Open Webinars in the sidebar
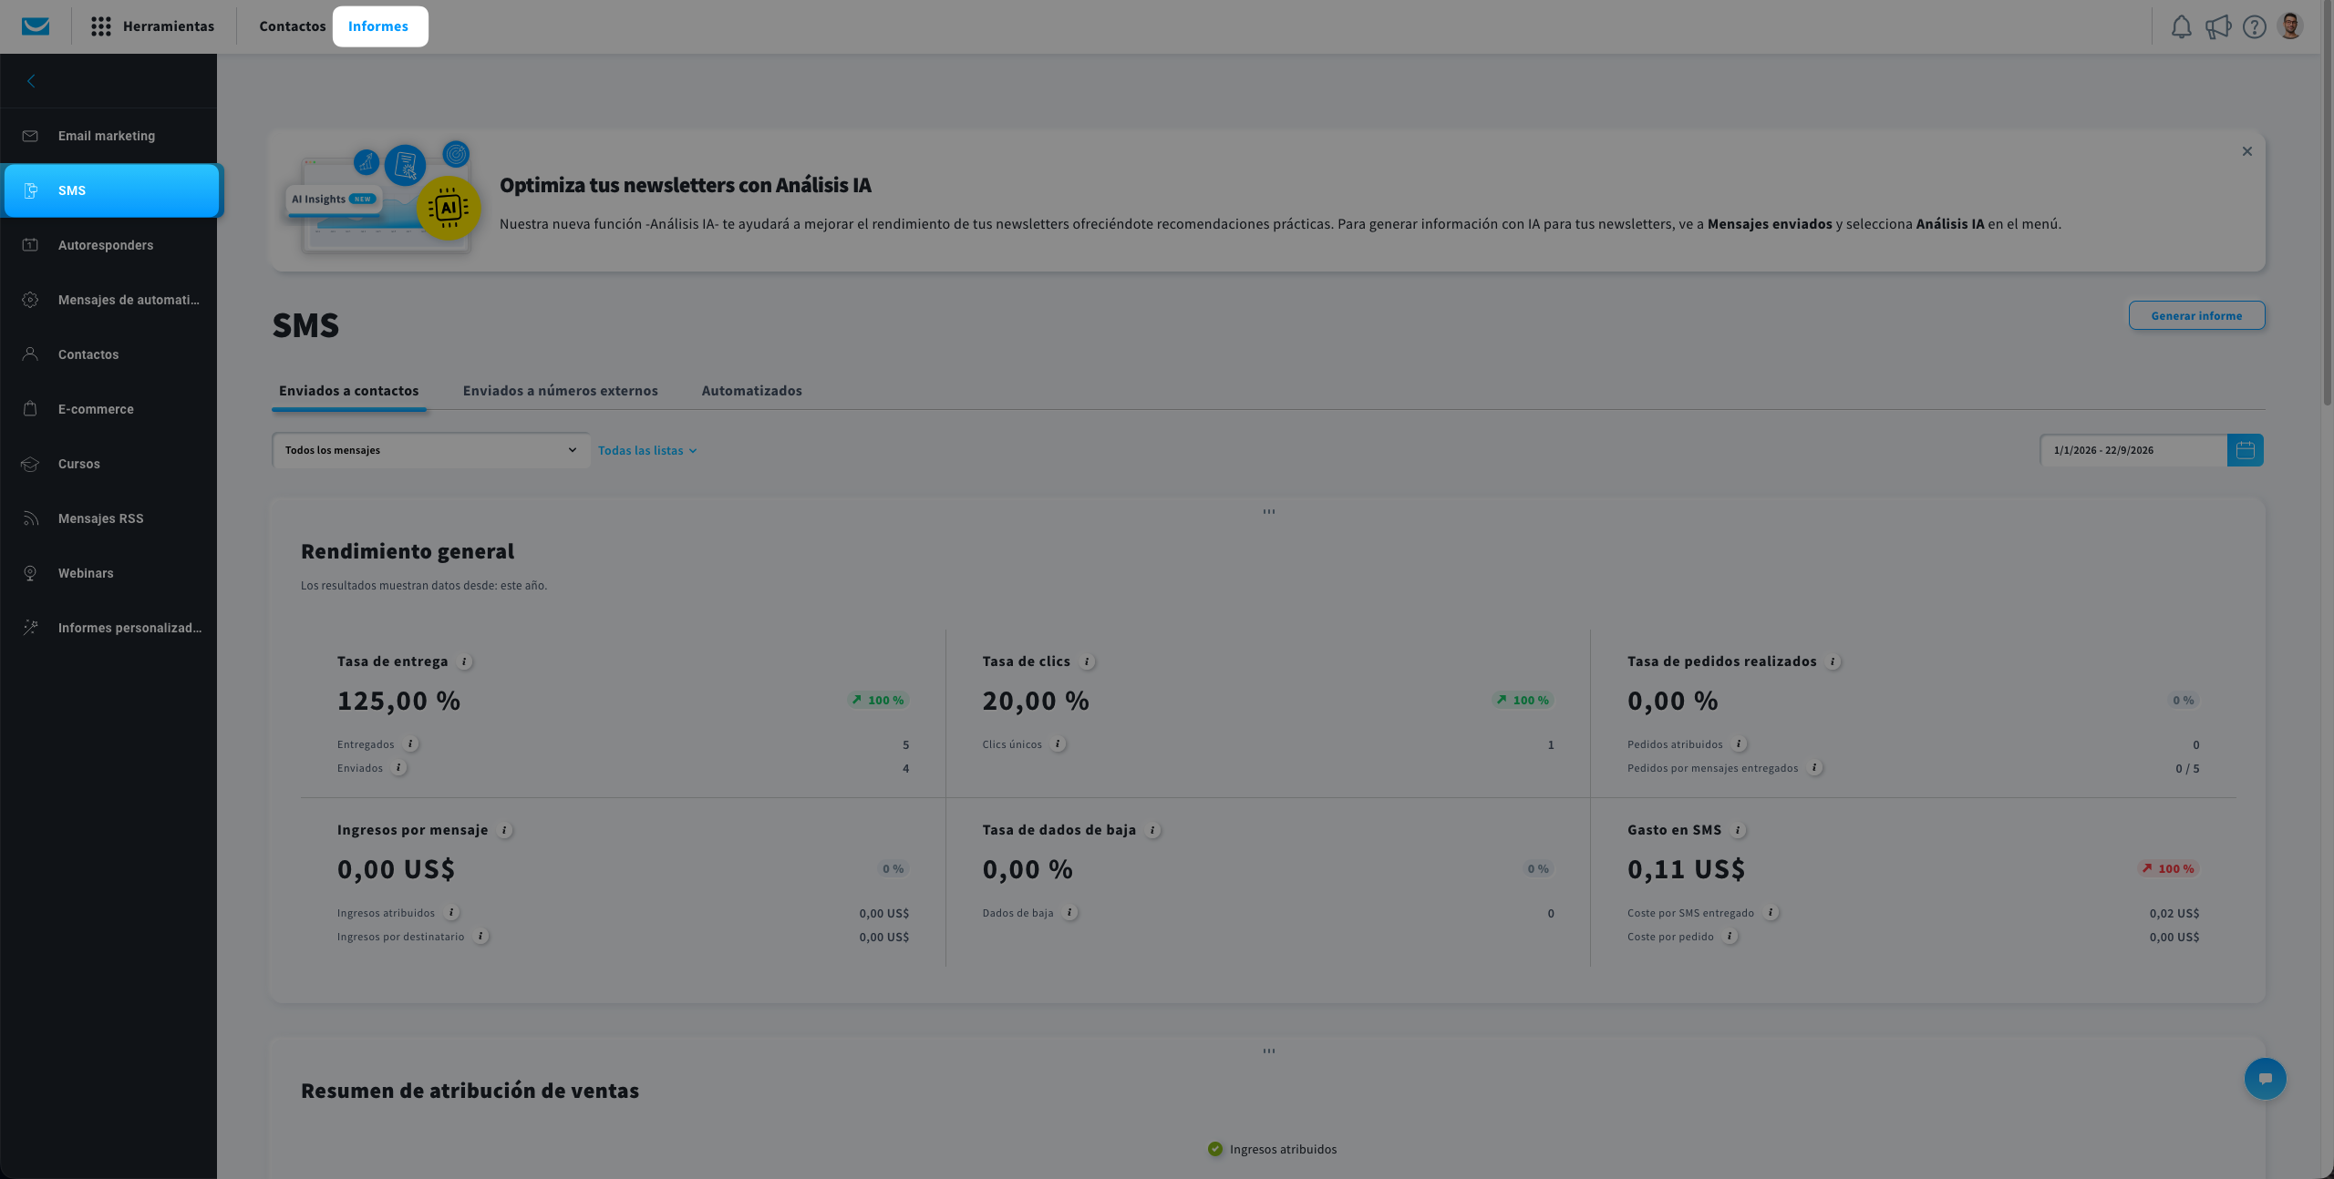The width and height of the screenshot is (2334, 1179). pyautogui.click(x=108, y=573)
